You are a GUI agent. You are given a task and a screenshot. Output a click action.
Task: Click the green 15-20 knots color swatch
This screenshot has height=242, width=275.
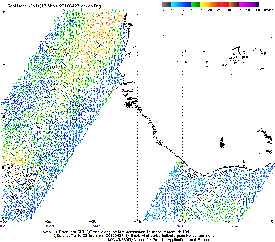195,4
